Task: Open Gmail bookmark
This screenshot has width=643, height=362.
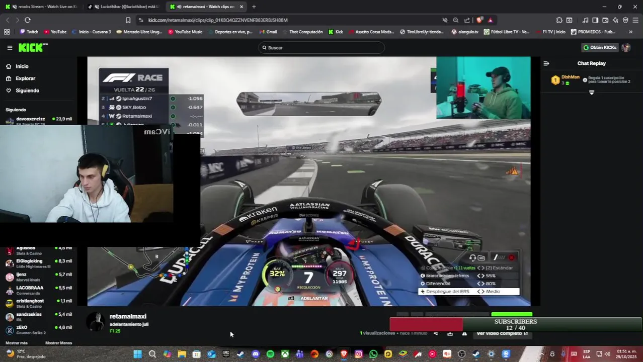Action: [x=268, y=32]
